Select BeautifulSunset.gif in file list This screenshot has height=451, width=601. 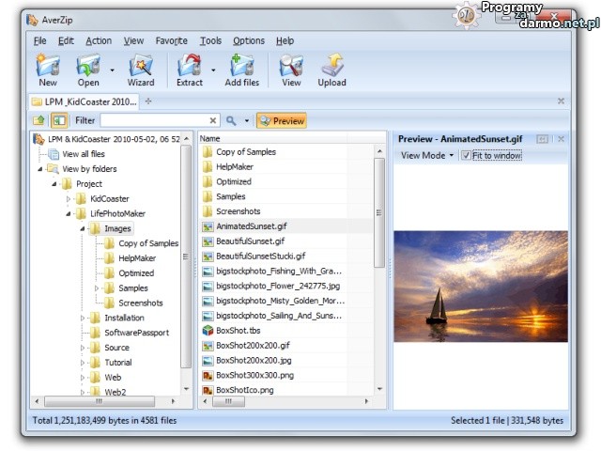250,241
